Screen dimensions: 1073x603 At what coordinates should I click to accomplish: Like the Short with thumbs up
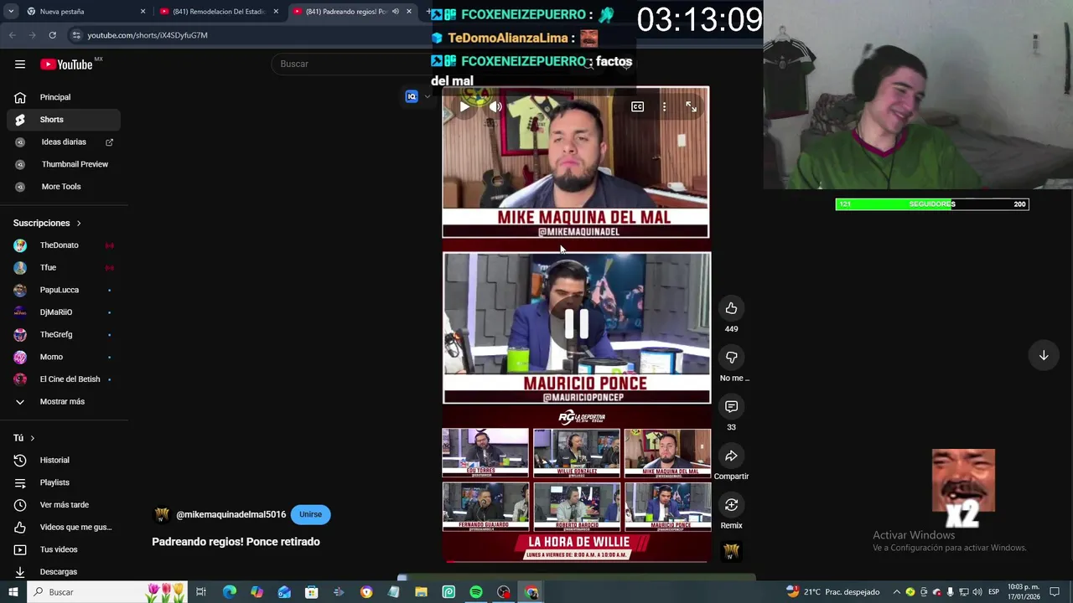tap(731, 308)
